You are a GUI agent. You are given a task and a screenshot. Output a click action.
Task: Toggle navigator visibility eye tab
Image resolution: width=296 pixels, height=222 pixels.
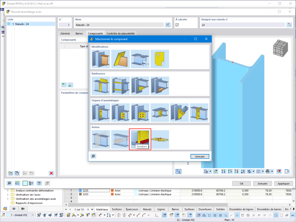coord(14,209)
